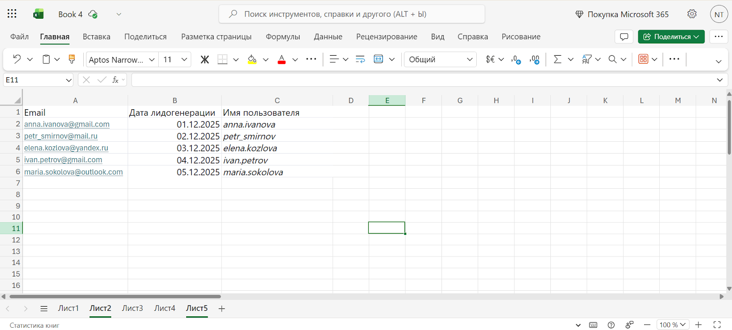Toggle bold formatting

(205, 59)
